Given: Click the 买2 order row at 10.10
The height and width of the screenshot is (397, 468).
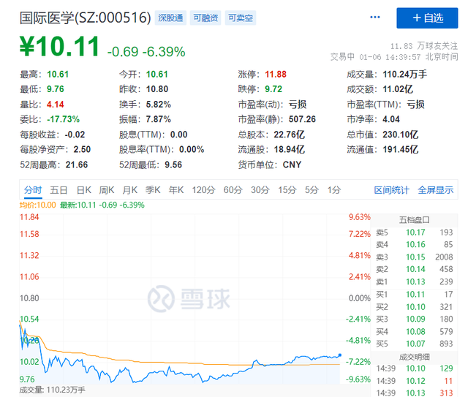Looking at the screenshot, I should pos(415,307).
